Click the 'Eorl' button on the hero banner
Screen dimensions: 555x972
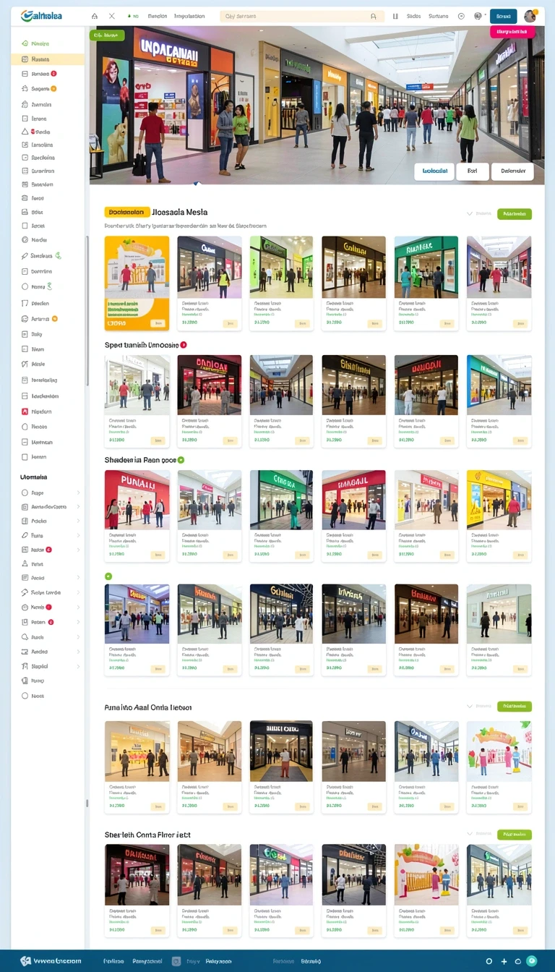pyautogui.click(x=473, y=171)
